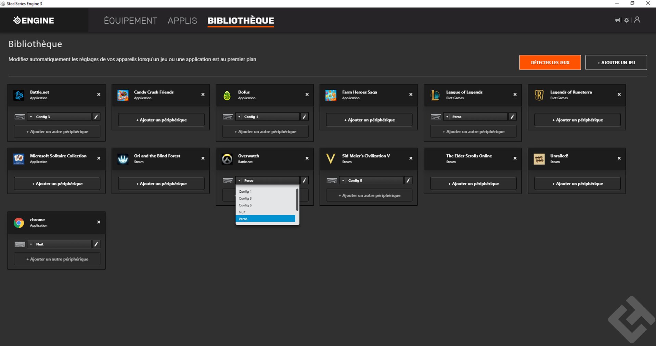Open the Battle.net Config 3 dropdown
Screen dimensions: 656x346
[59, 117]
